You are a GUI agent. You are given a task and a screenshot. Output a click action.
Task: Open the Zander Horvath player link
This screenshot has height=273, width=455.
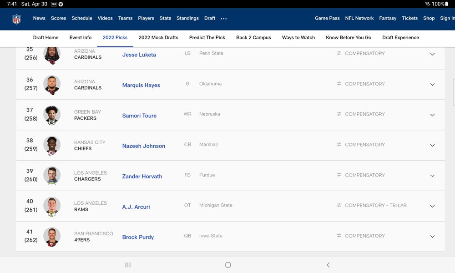point(142,177)
